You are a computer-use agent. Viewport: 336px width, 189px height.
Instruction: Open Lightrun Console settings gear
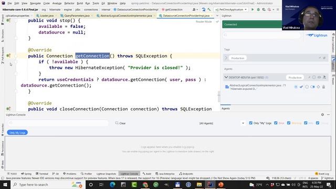pos(322,114)
